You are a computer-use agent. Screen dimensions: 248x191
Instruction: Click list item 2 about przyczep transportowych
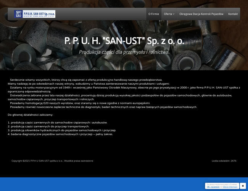pos(48,126)
